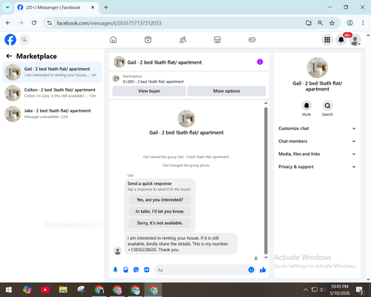Go to the Home feed icon
This screenshot has width=371, height=297.
pos(114,39)
